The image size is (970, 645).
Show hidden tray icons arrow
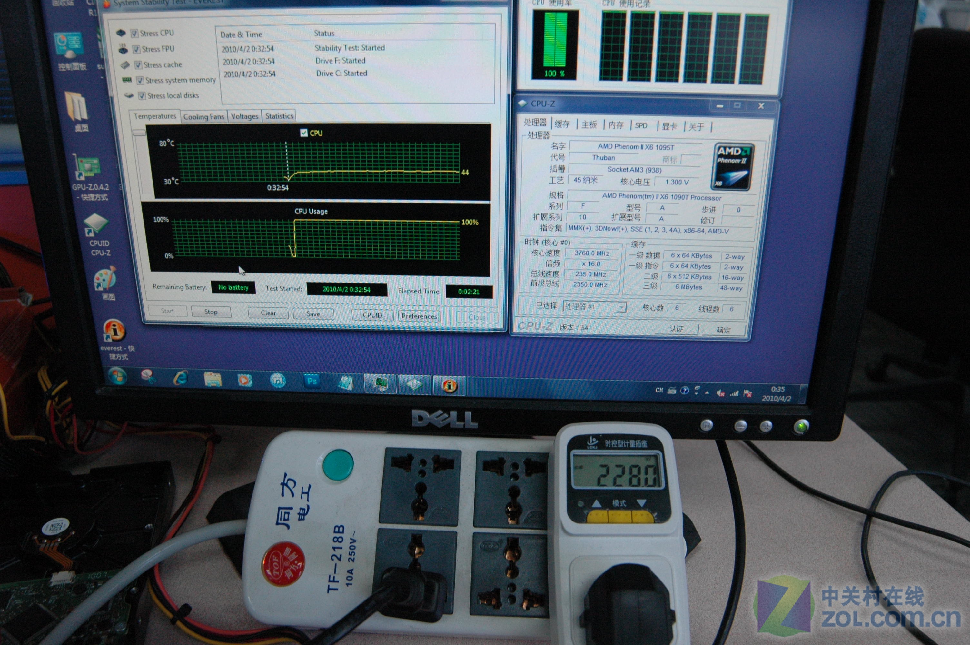[x=707, y=393]
